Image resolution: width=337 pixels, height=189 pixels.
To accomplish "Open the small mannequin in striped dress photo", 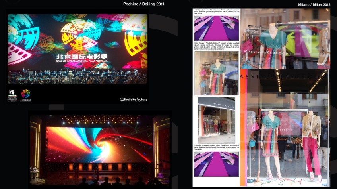I will [216, 73].
